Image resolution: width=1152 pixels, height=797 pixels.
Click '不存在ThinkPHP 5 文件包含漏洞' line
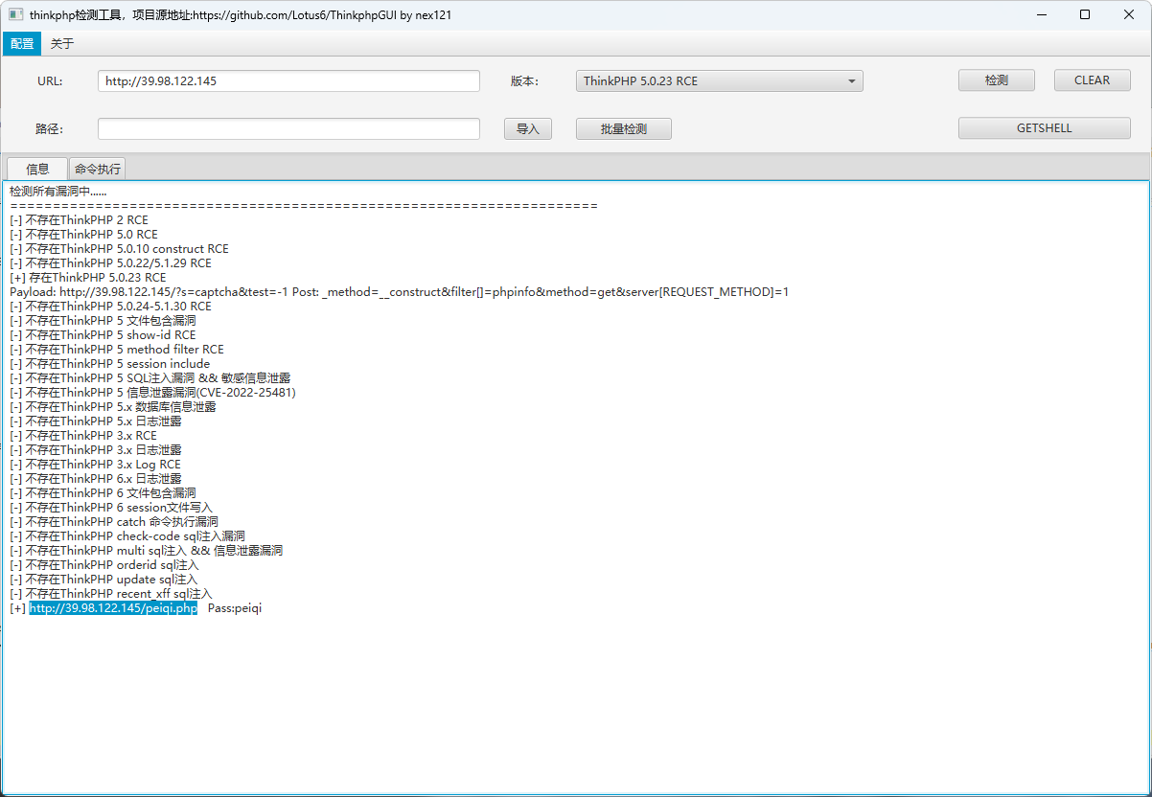pos(103,321)
